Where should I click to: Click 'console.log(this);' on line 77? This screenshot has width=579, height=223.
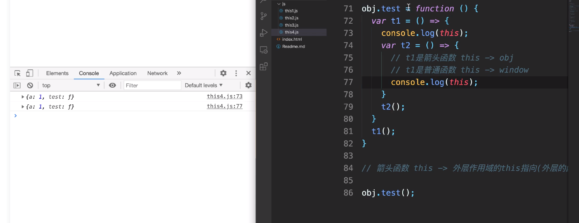click(434, 82)
